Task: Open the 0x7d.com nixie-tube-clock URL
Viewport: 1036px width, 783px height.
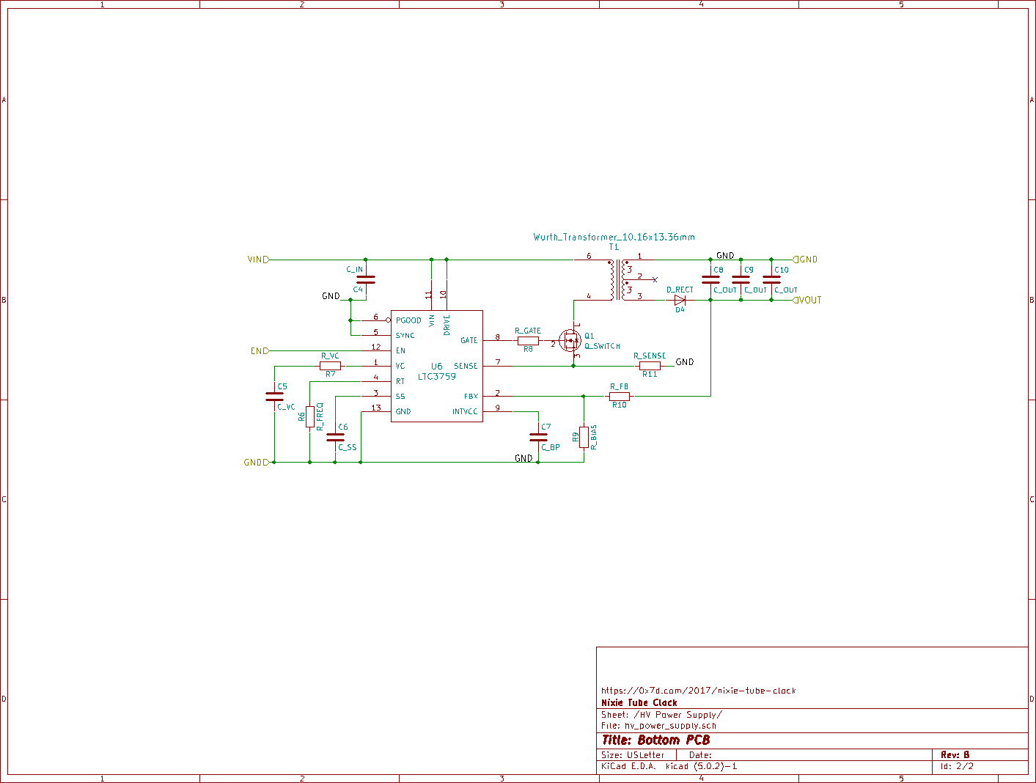Action: (698, 691)
